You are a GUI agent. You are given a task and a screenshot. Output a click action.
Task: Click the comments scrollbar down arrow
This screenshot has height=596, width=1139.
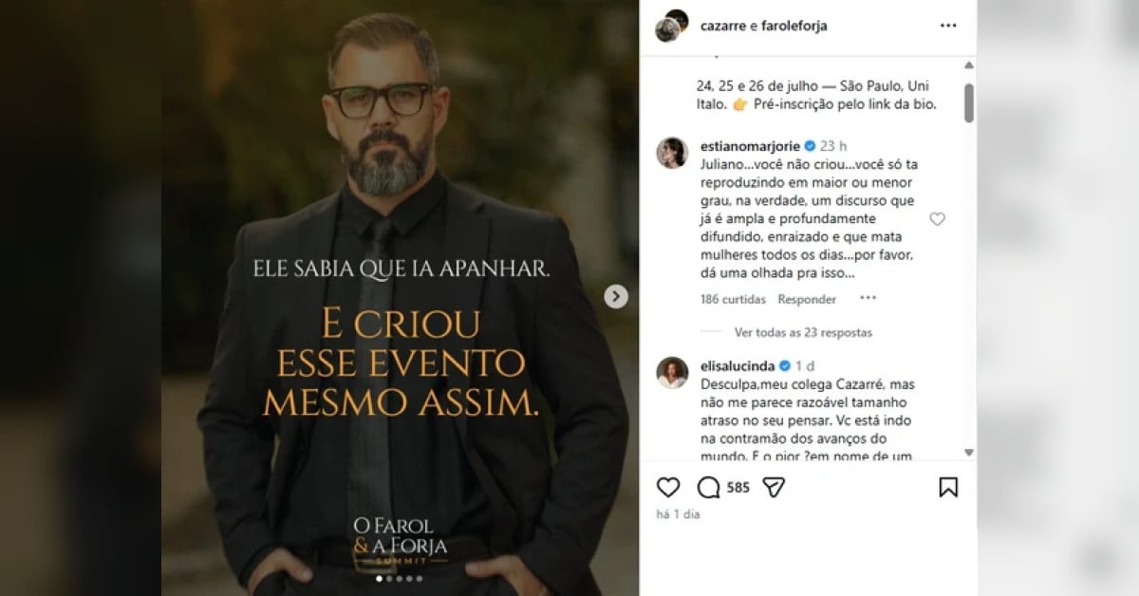(969, 453)
